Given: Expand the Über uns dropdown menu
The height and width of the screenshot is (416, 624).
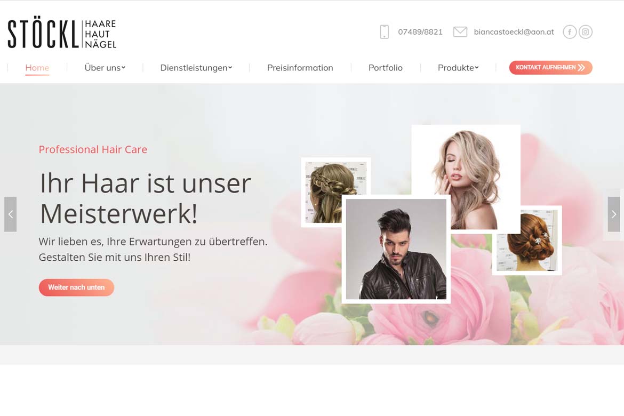Looking at the screenshot, I should click(105, 68).
